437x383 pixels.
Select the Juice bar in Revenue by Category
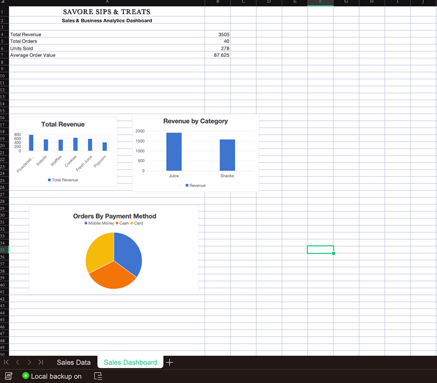(174, 152)
